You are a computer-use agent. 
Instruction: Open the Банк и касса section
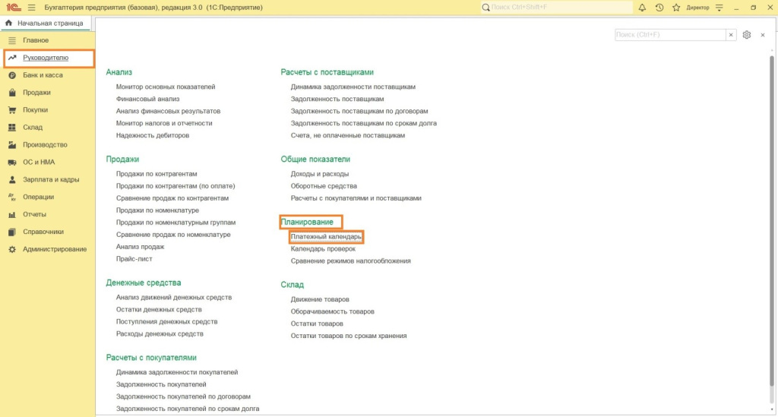[x=43, y=75]
